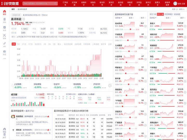Show previous index with left arrow
The image size is (187, 140).
(13, 86)
